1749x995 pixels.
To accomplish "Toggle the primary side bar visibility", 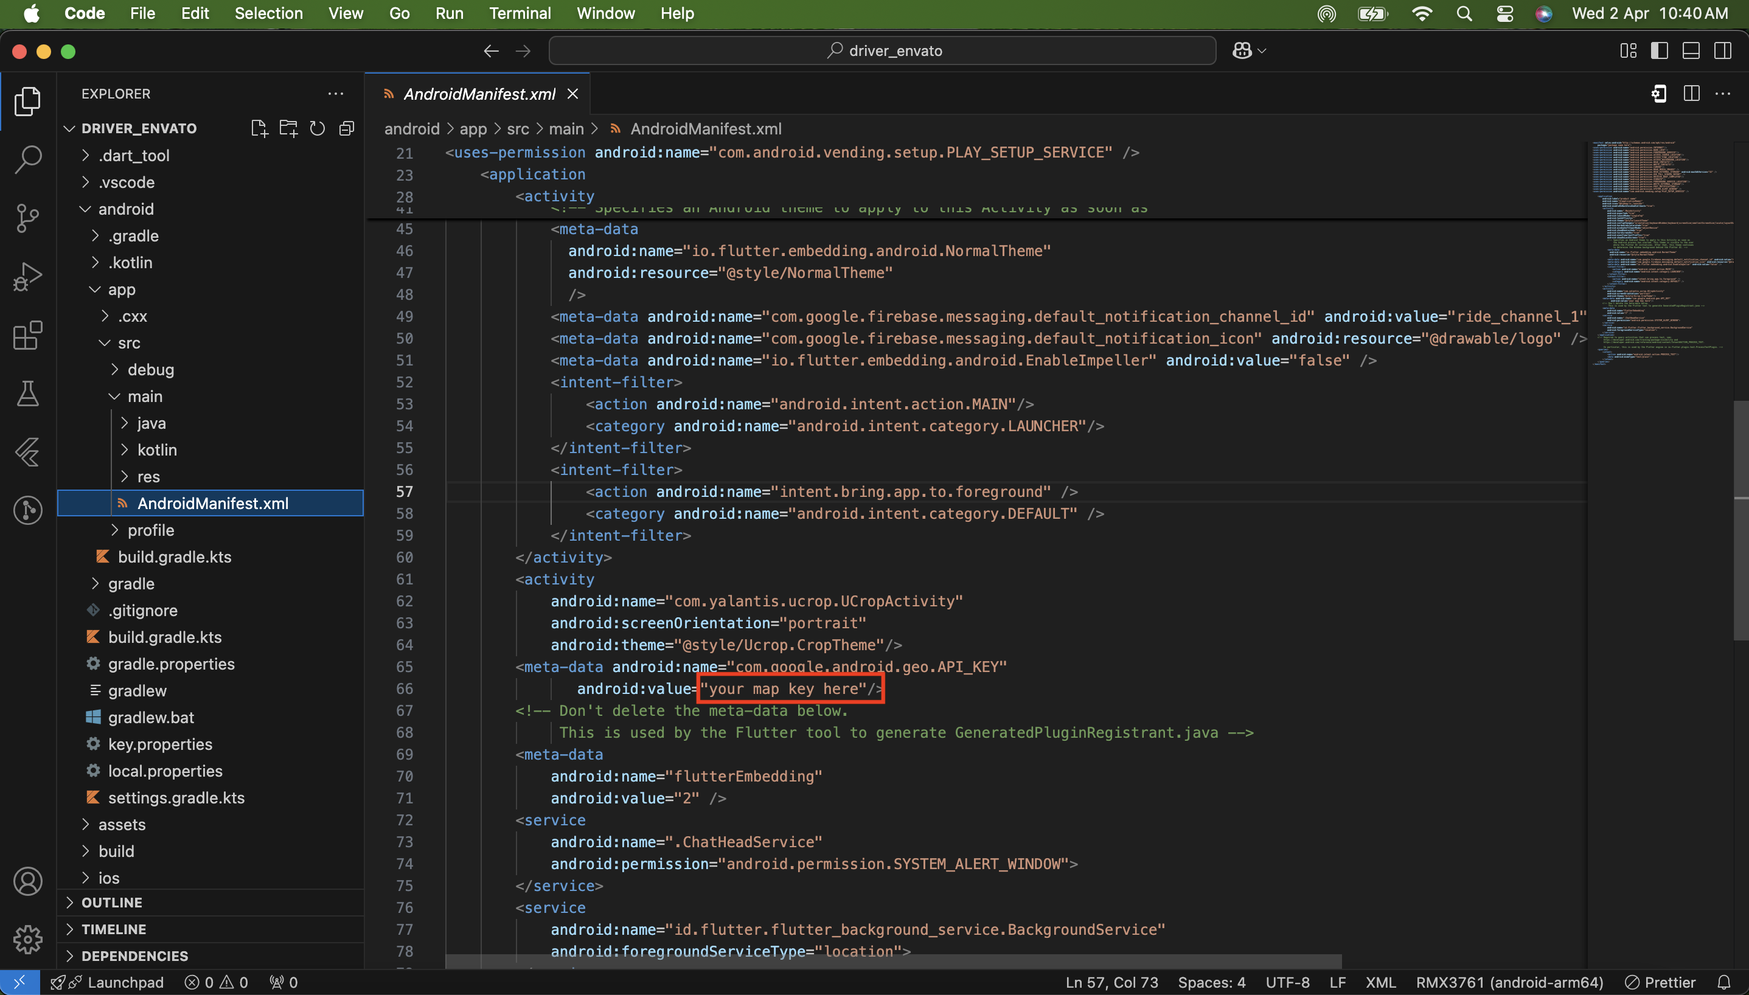I will pos(1659,50).
